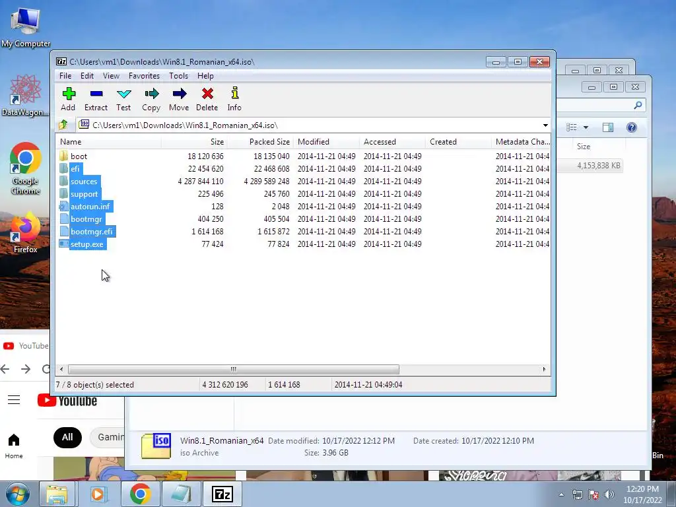Click the network tray icon

click(577, 494)
